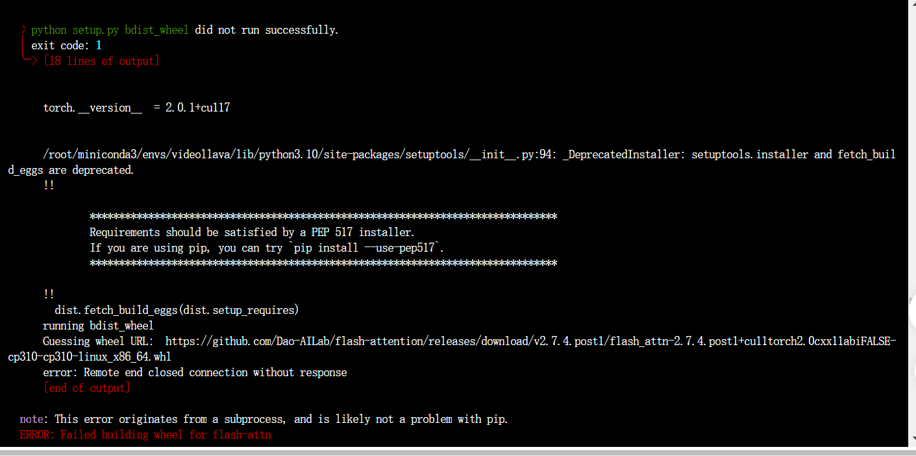This screenshot has width=916, height=456.
Task: Click the "dist.fetch_build_eggs" code line
Action: click(177, 310)
